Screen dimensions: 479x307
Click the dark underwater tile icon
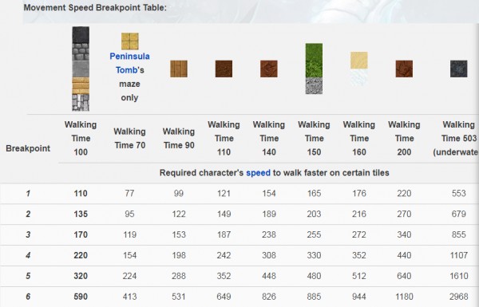(x=459, y=69)
